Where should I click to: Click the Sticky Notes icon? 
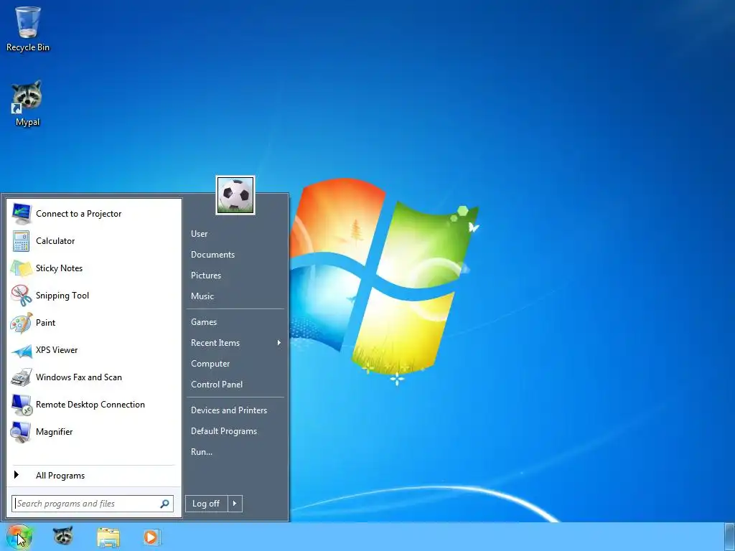tap(21, 268)
